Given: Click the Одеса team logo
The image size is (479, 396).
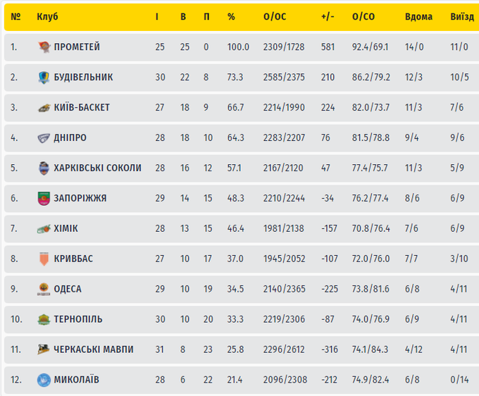Looking at the screenshot, I should (44, 290).
